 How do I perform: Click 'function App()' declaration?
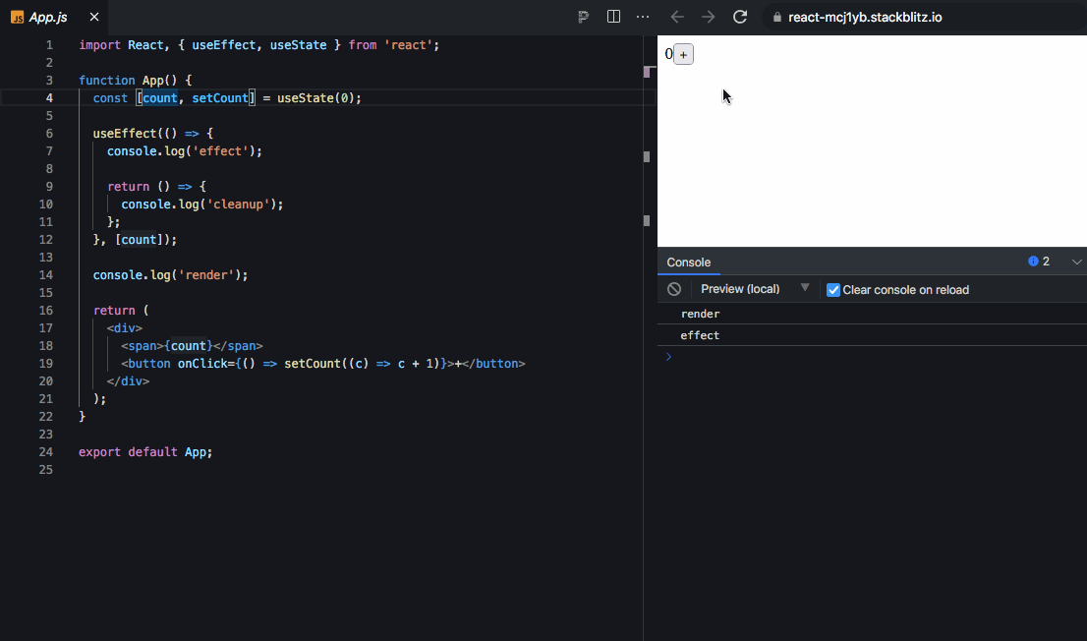(128, 80)
